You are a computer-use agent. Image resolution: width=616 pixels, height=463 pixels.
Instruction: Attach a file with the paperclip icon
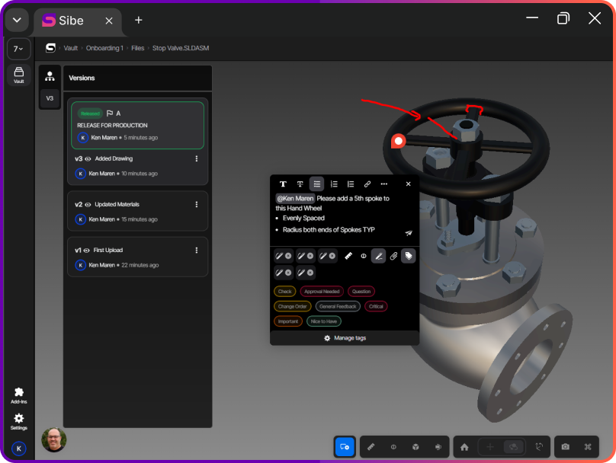coord(393,256)
